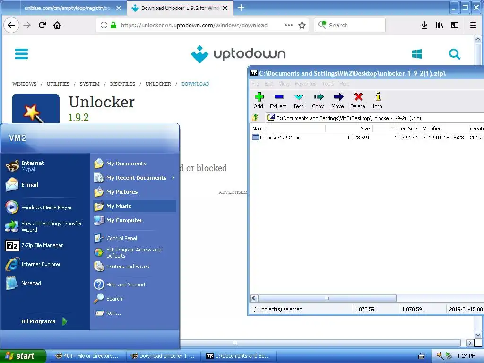This screenshot has height=363, width=484.
Task: Open the Favorites menu in 7-Zip
Action: 306,84
